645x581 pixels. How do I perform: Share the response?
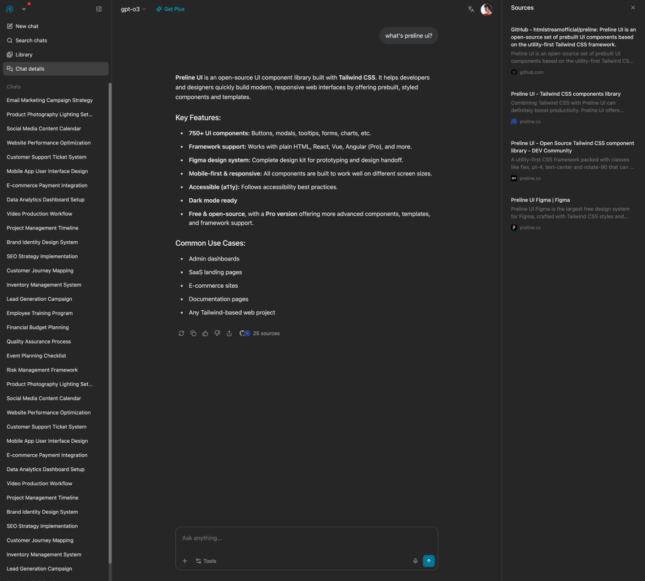[229, 333]
